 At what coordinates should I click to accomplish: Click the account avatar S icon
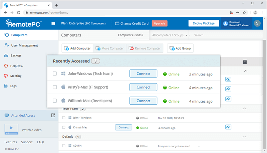point(257,23)
